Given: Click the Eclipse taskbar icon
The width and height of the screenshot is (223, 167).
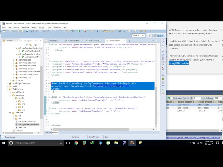Looking at the screenshot, I should pyautogui.click(x=132, y=143).
